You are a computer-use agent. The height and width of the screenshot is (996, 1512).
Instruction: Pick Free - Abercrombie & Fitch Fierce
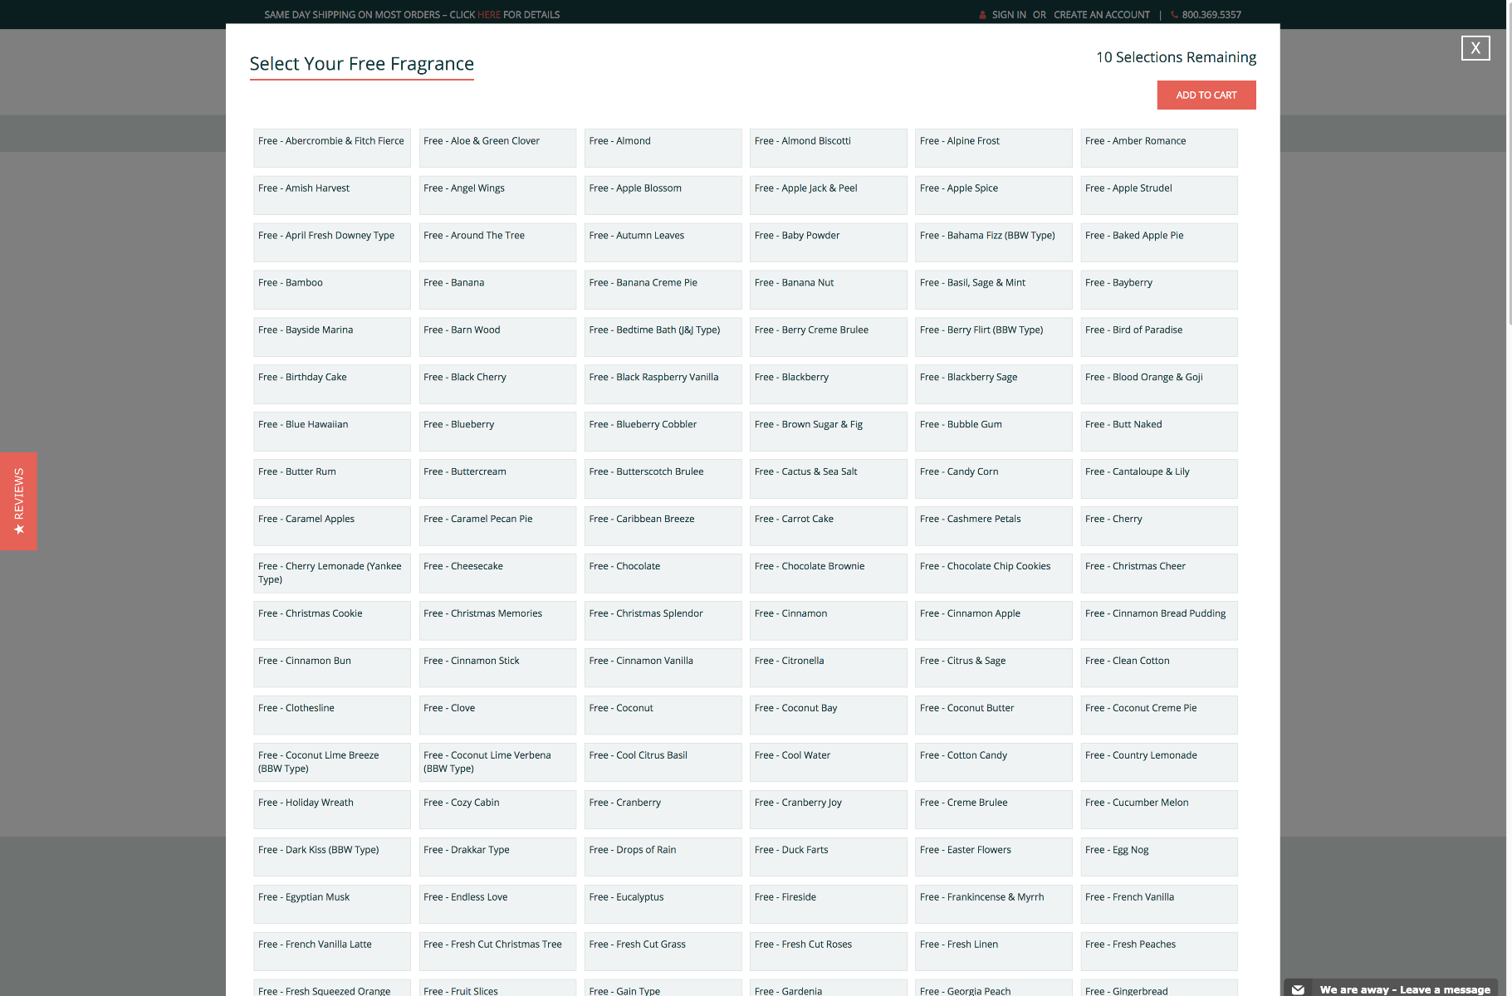click(331, 148)
